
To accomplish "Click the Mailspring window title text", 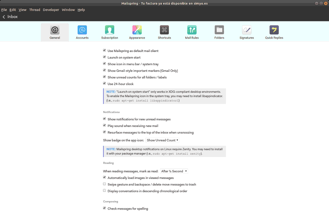I will pos(164,3).
